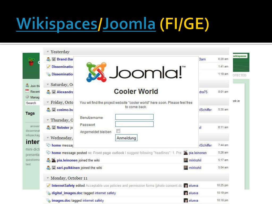Collapse the Wednesday section

click(x=48, y=138)
